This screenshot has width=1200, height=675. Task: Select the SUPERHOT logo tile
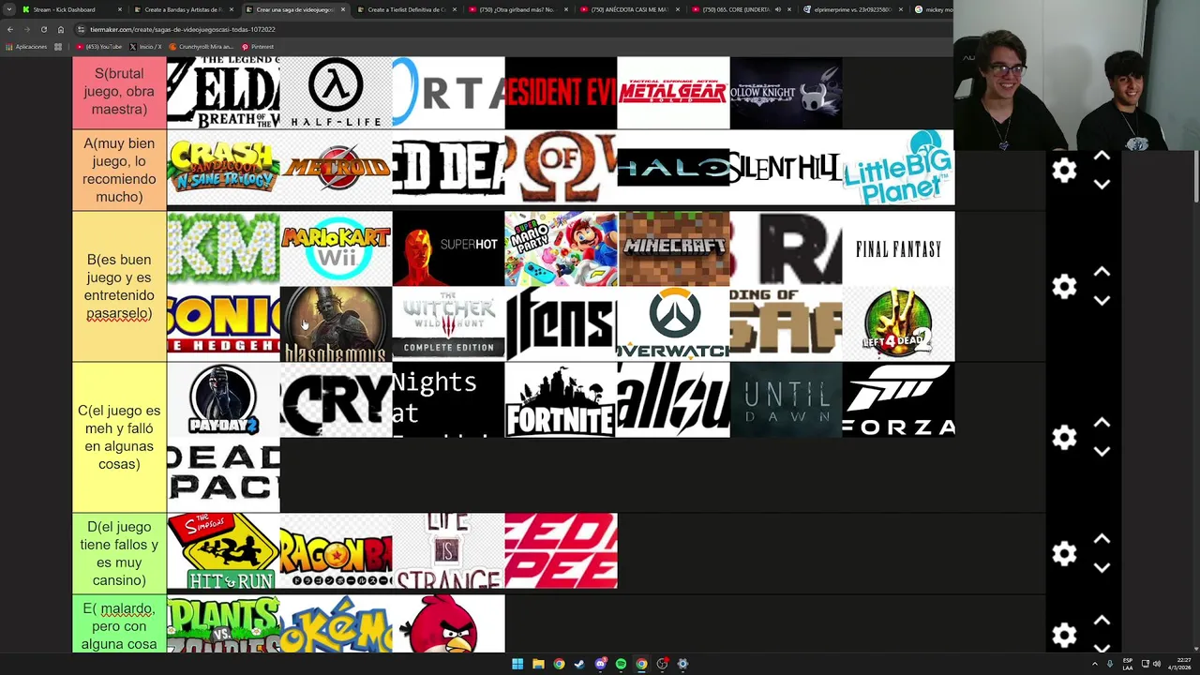448,248
